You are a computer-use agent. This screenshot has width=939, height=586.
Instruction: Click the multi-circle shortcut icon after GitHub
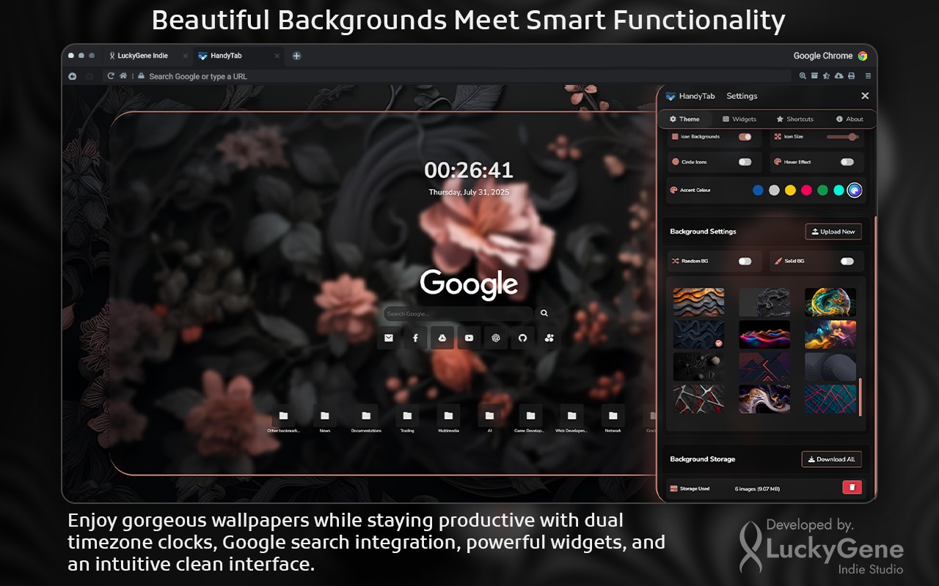(x=549, y=338)
